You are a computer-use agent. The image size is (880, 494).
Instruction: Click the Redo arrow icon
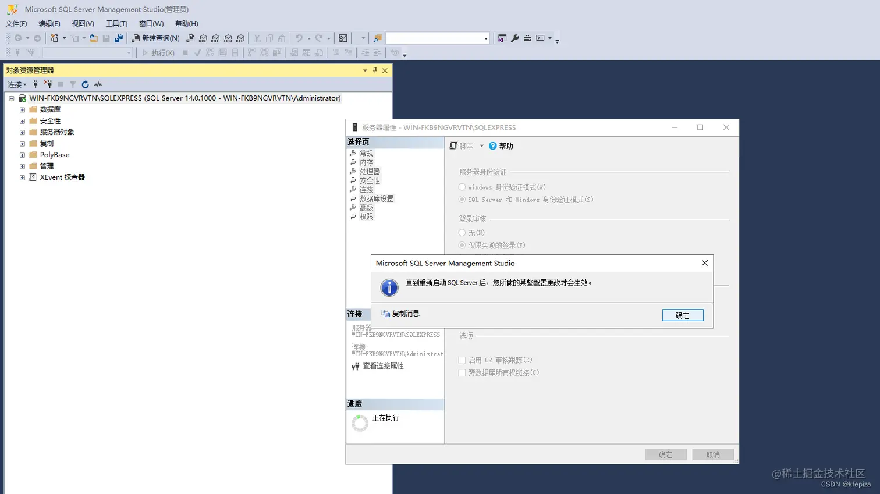[x=319, y=38]
